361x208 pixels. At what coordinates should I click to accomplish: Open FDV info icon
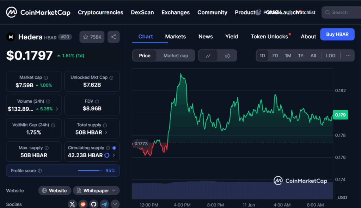[97, 101]
